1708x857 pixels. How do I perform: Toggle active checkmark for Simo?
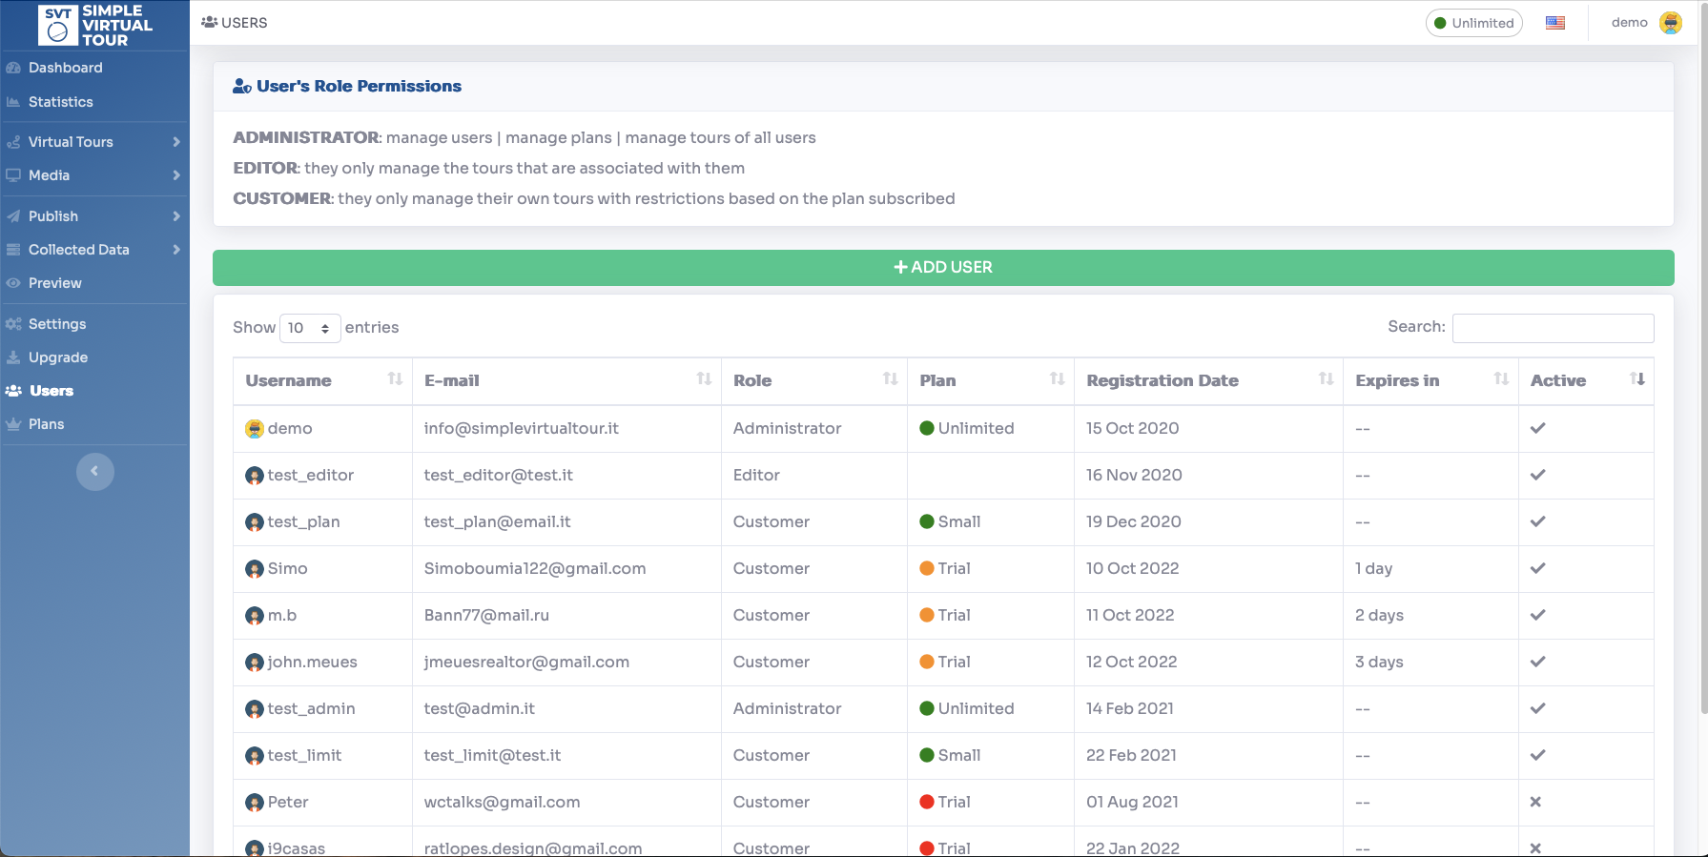(1537, 568)
